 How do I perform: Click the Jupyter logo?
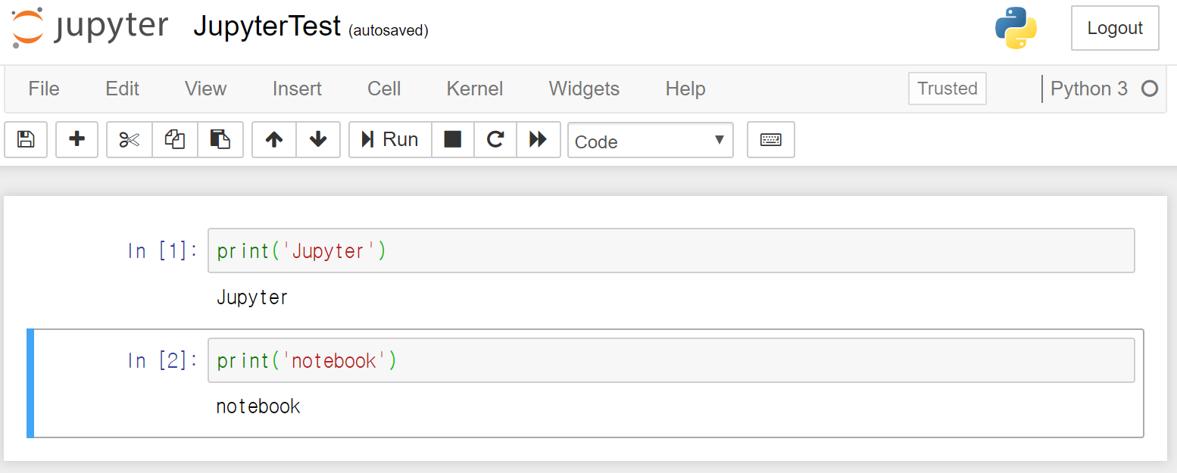click(x=89, y=27)
